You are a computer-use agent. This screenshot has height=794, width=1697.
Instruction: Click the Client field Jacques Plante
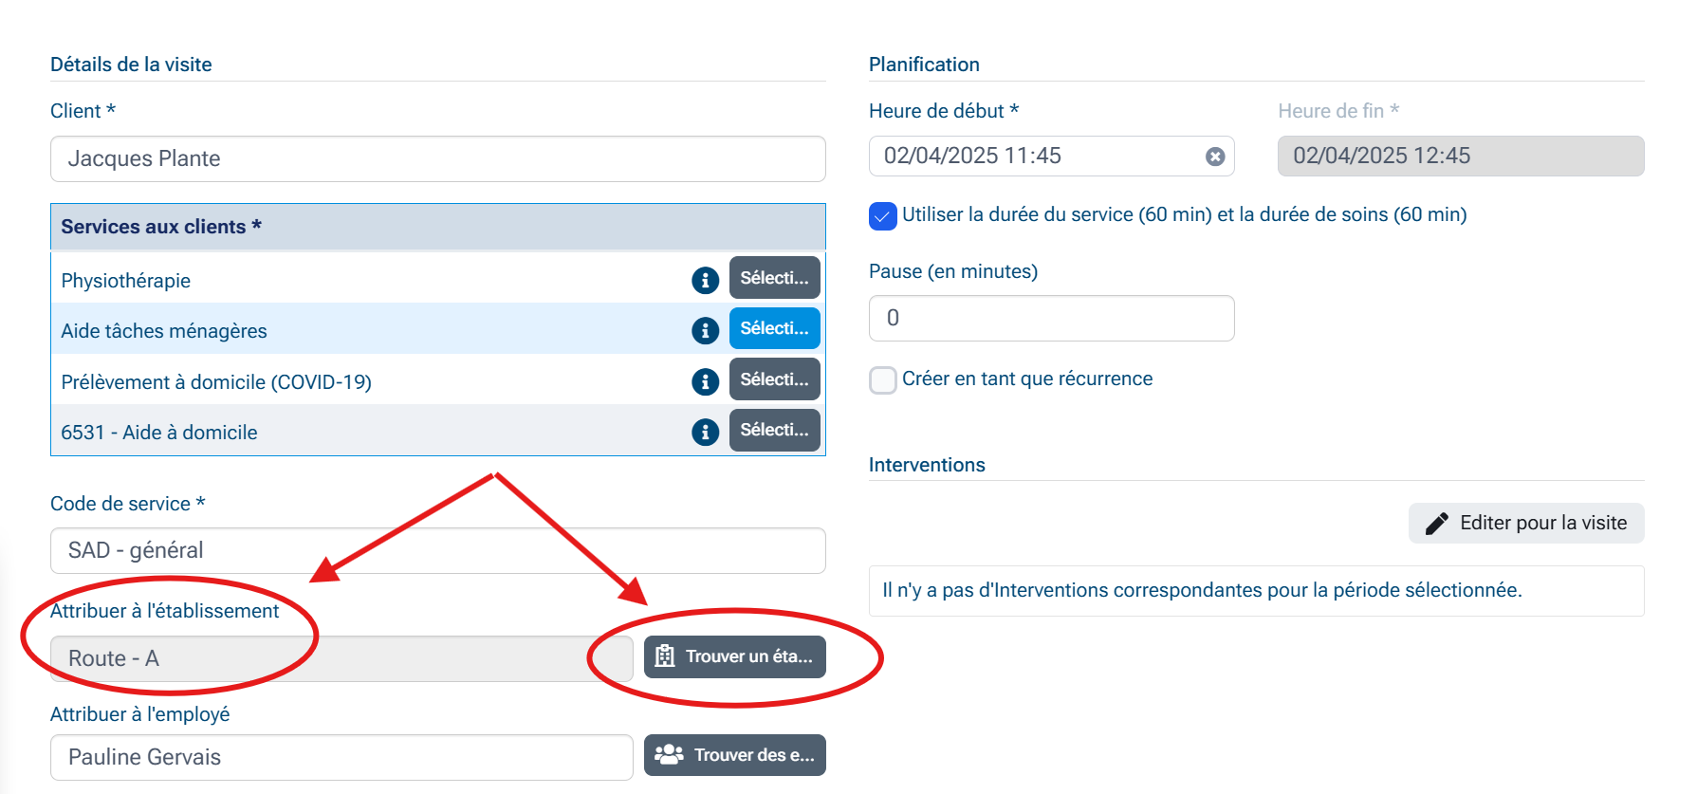click(437, 158)
